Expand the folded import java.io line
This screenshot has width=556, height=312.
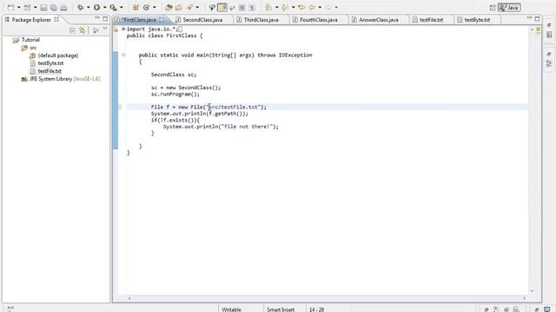point(123,29)
